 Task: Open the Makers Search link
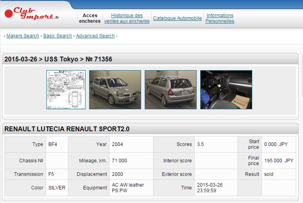(x=23, y=36)
